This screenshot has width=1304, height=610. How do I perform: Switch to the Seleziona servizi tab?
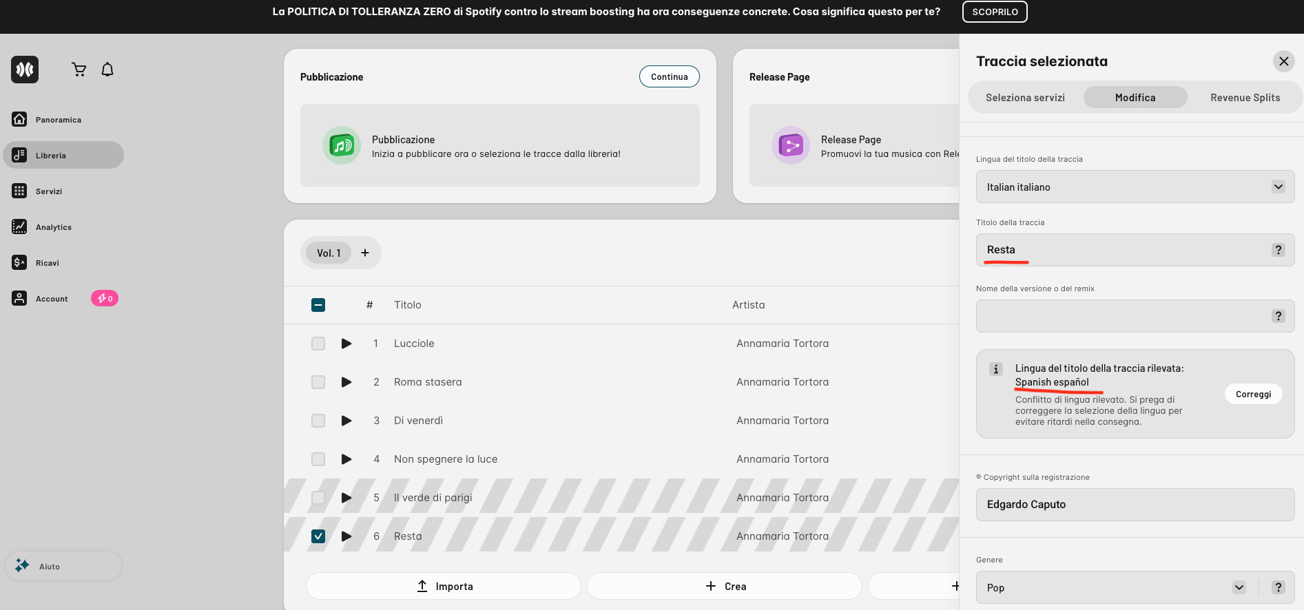(x=1025, y=98)
